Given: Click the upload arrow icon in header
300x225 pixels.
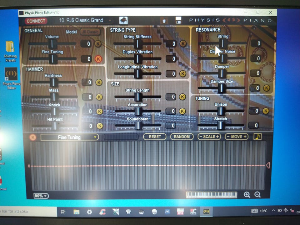Looking at the screenshot, I should pyautogui.click(x=164, y=21).
